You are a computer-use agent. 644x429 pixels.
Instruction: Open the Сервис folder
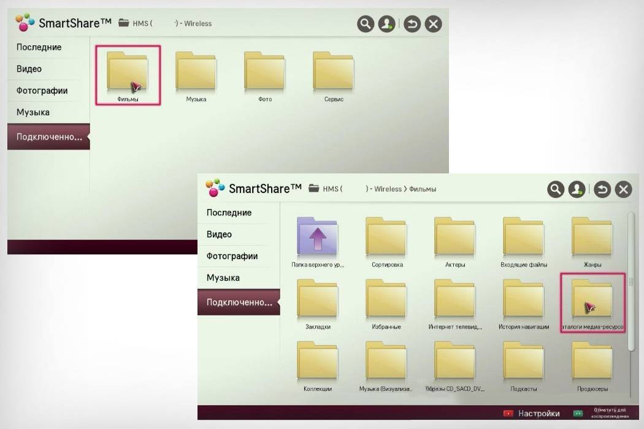click(333, 74)
